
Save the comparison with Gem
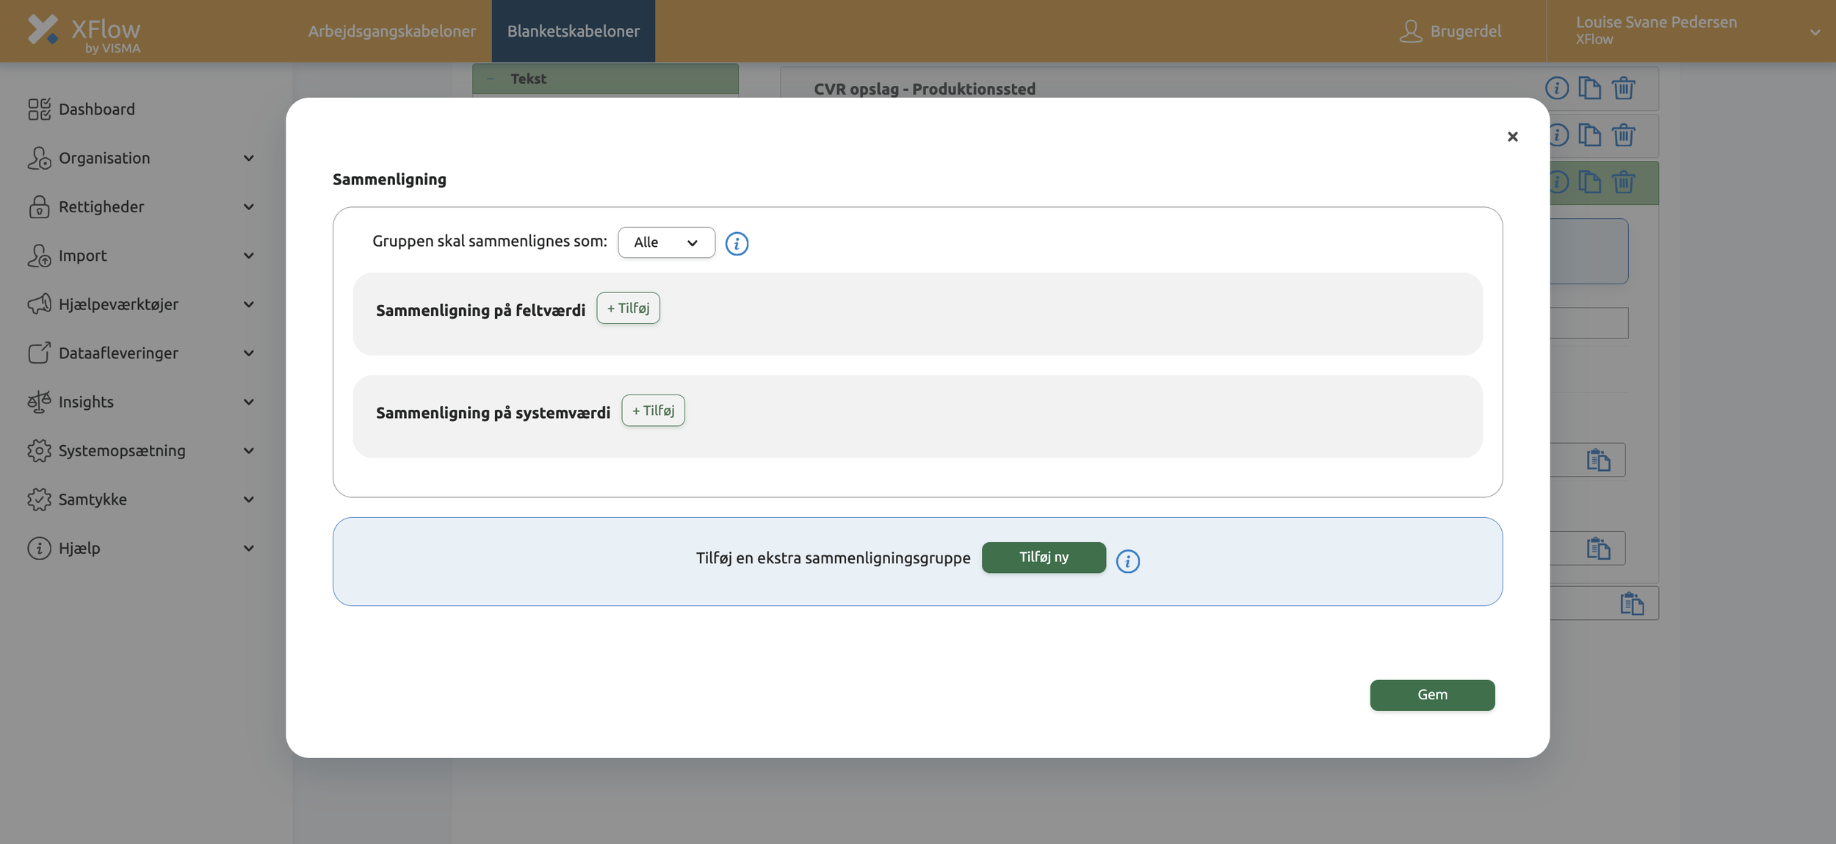click(1431, 695)
